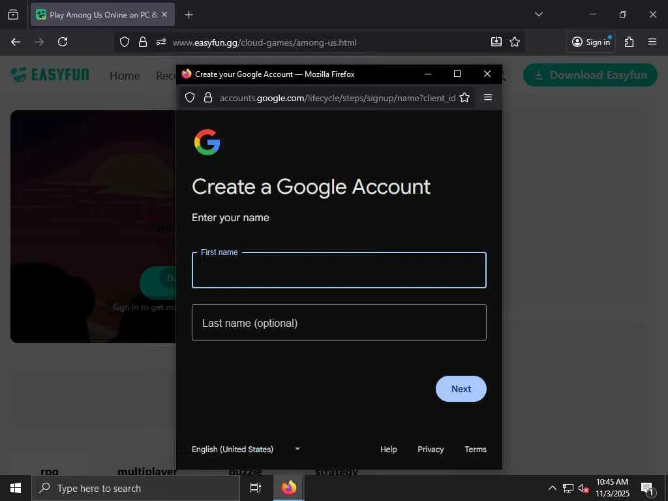Open the popup window hamburger menu
668x501 pixels.
click(488, 98)
